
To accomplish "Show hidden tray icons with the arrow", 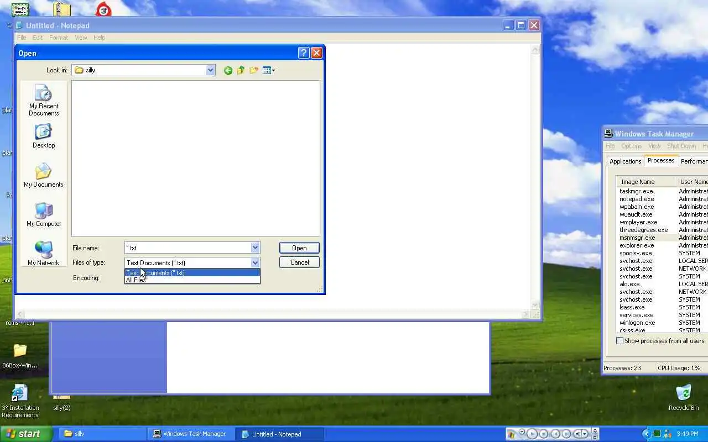I will pos(647,434).
